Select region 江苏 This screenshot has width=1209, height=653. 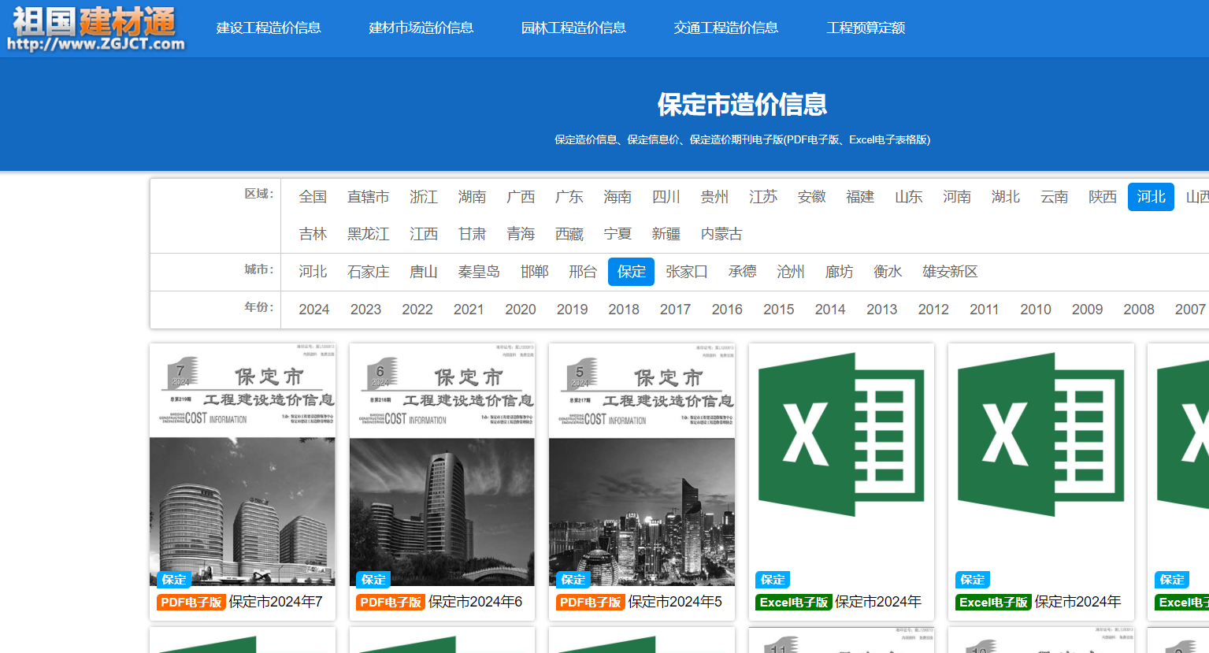tap(763, 197)
